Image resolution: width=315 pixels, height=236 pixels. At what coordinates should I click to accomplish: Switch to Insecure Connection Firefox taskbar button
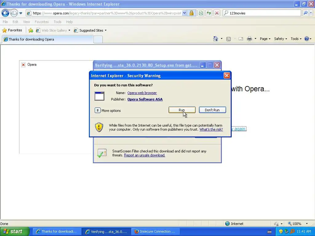click(x=155, y=231)
